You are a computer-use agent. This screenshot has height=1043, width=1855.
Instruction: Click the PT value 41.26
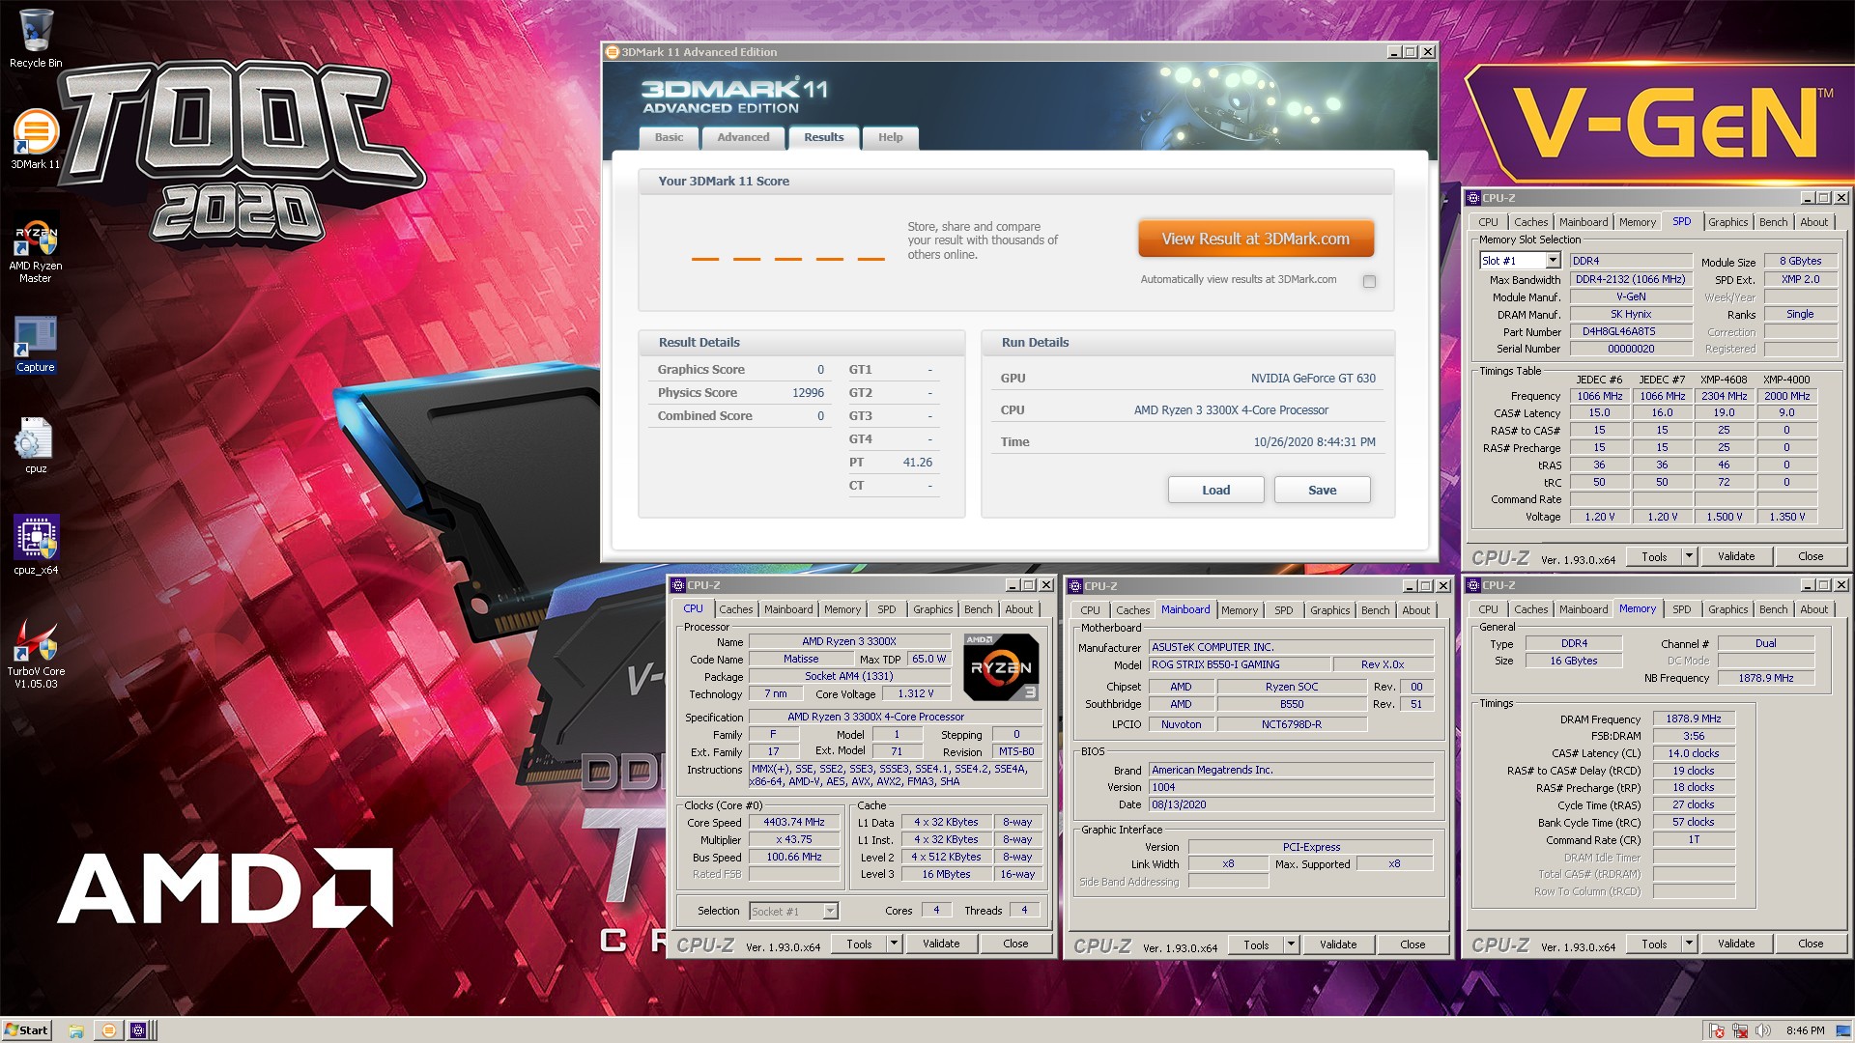(917, 463)
